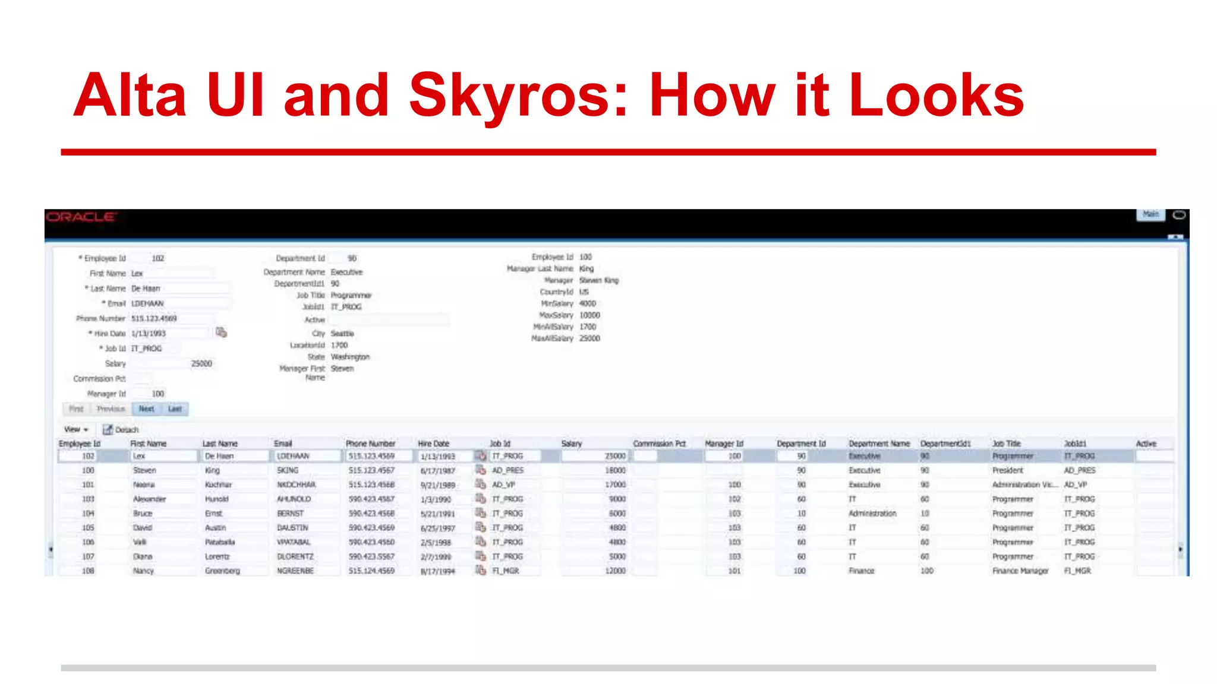Screen dimensions: 1217x684
Task: Select row with employee Steven King
Action: point(616,470)
